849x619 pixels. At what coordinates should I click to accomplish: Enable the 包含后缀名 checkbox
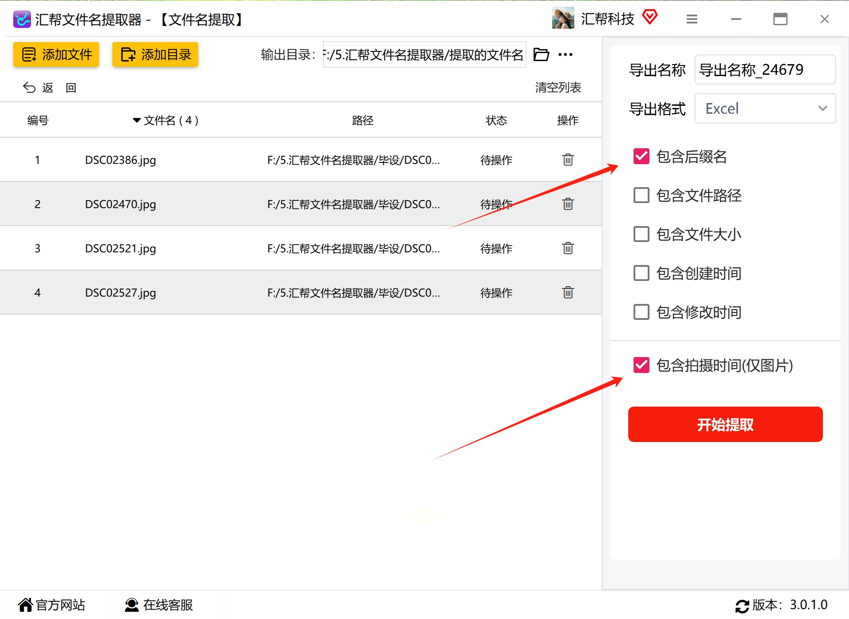641,156
